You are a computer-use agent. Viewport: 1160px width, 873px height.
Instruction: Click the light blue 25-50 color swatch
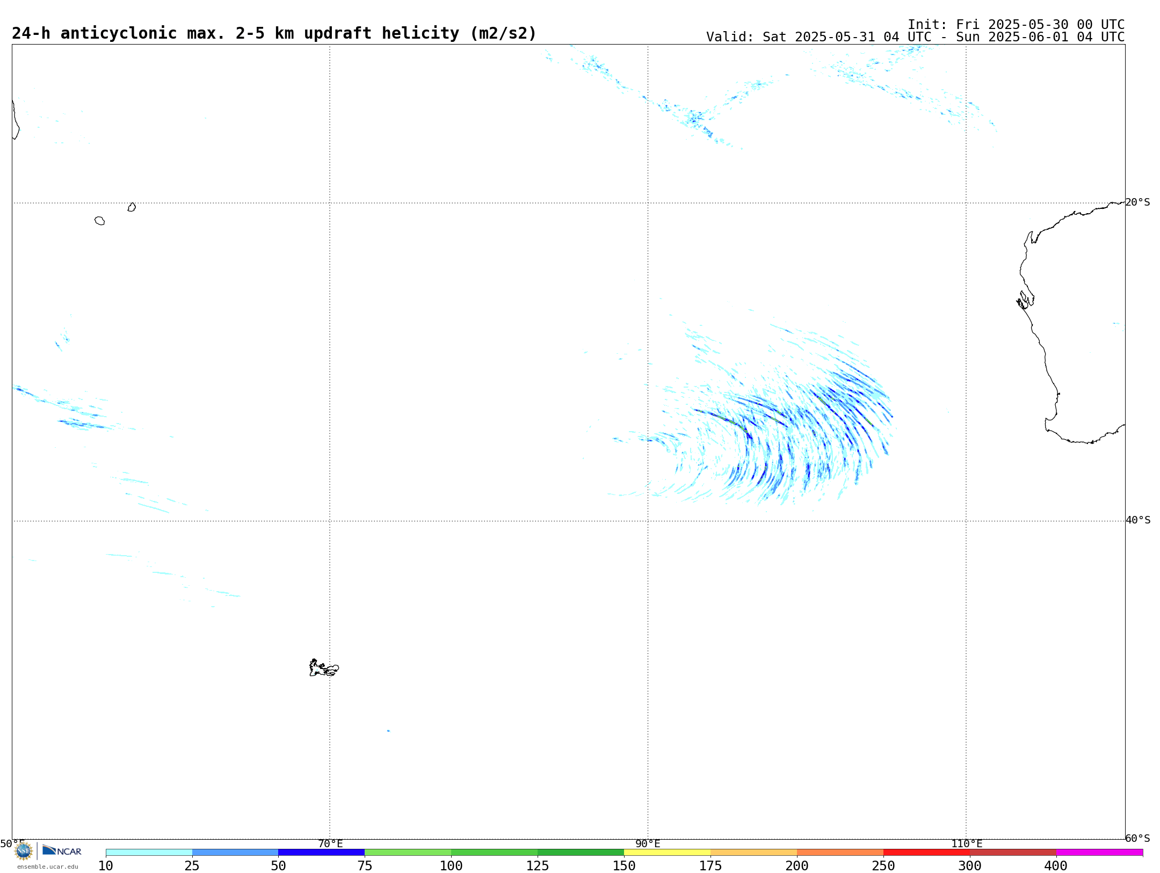235,853
